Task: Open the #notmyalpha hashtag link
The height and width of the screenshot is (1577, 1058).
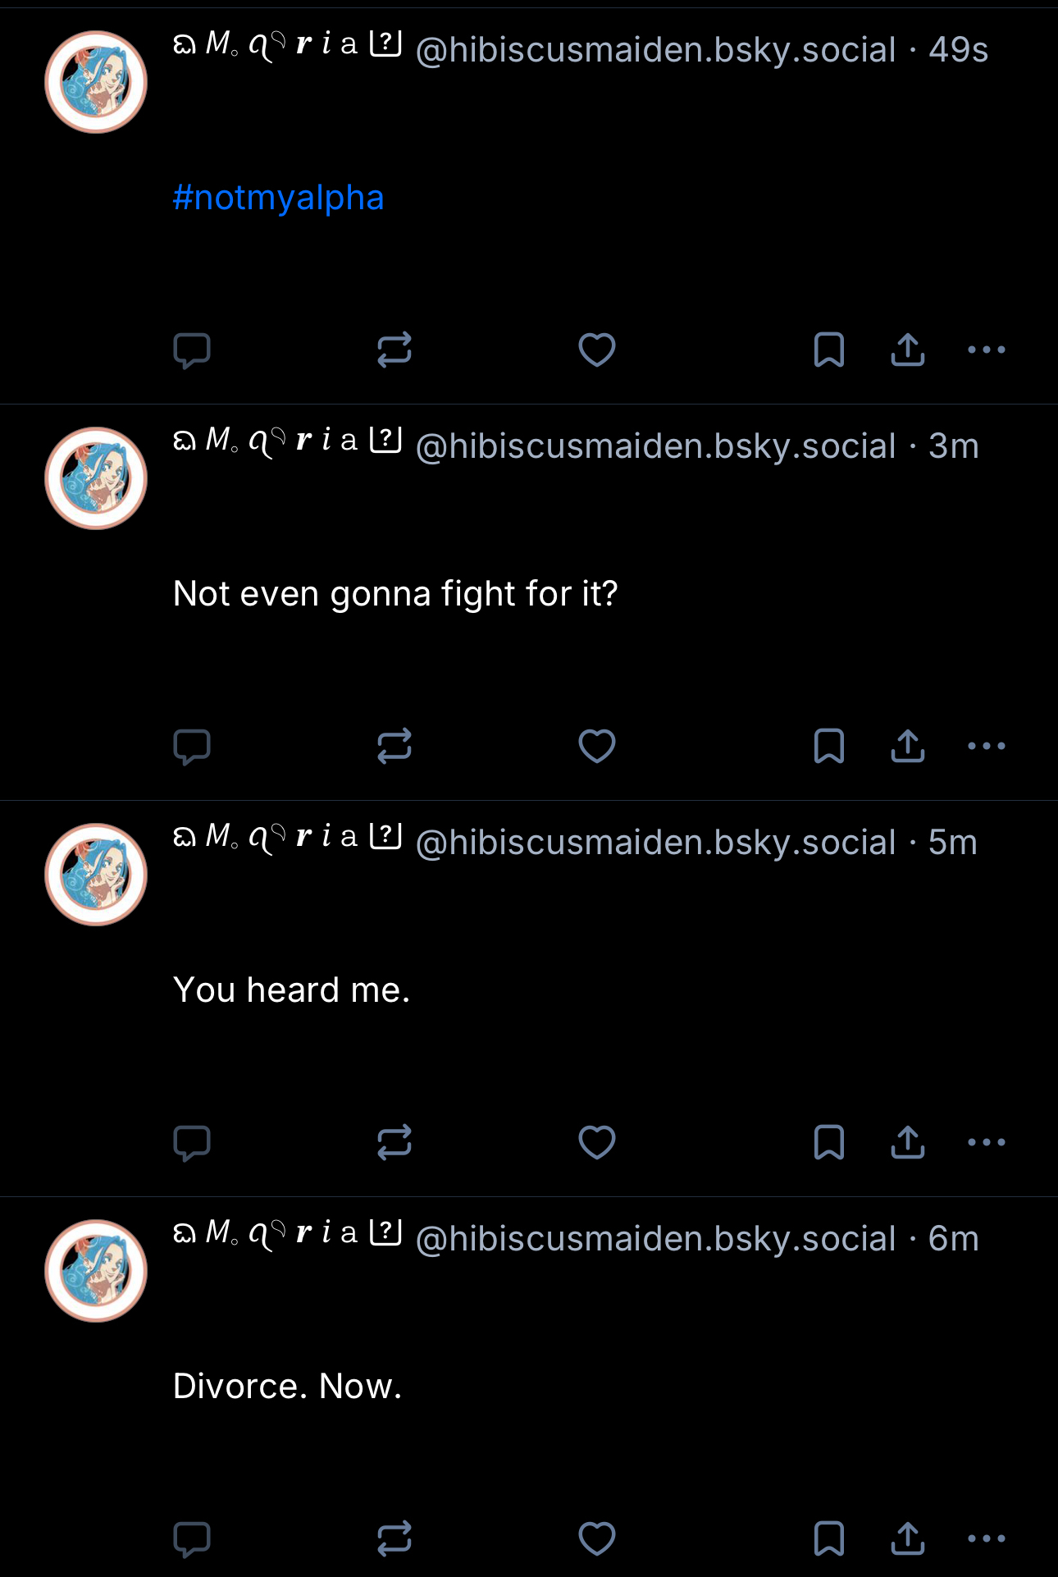Action: tap(279, 198)
